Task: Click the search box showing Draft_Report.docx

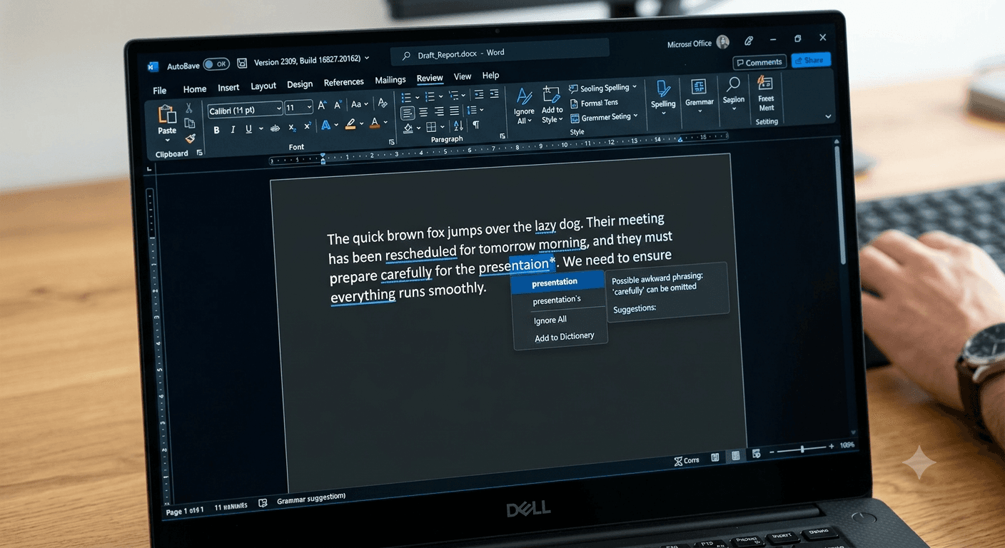Action: point(500,53)
